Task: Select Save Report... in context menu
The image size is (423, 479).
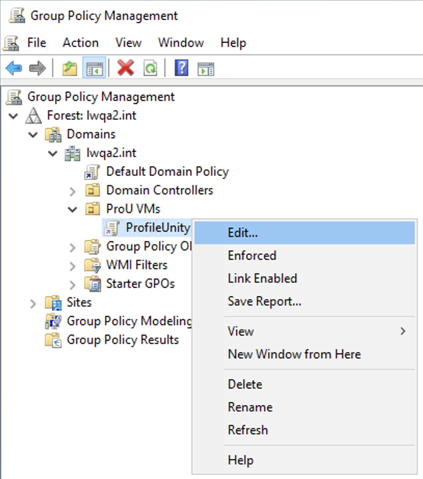Action: (x=265, y=301)
